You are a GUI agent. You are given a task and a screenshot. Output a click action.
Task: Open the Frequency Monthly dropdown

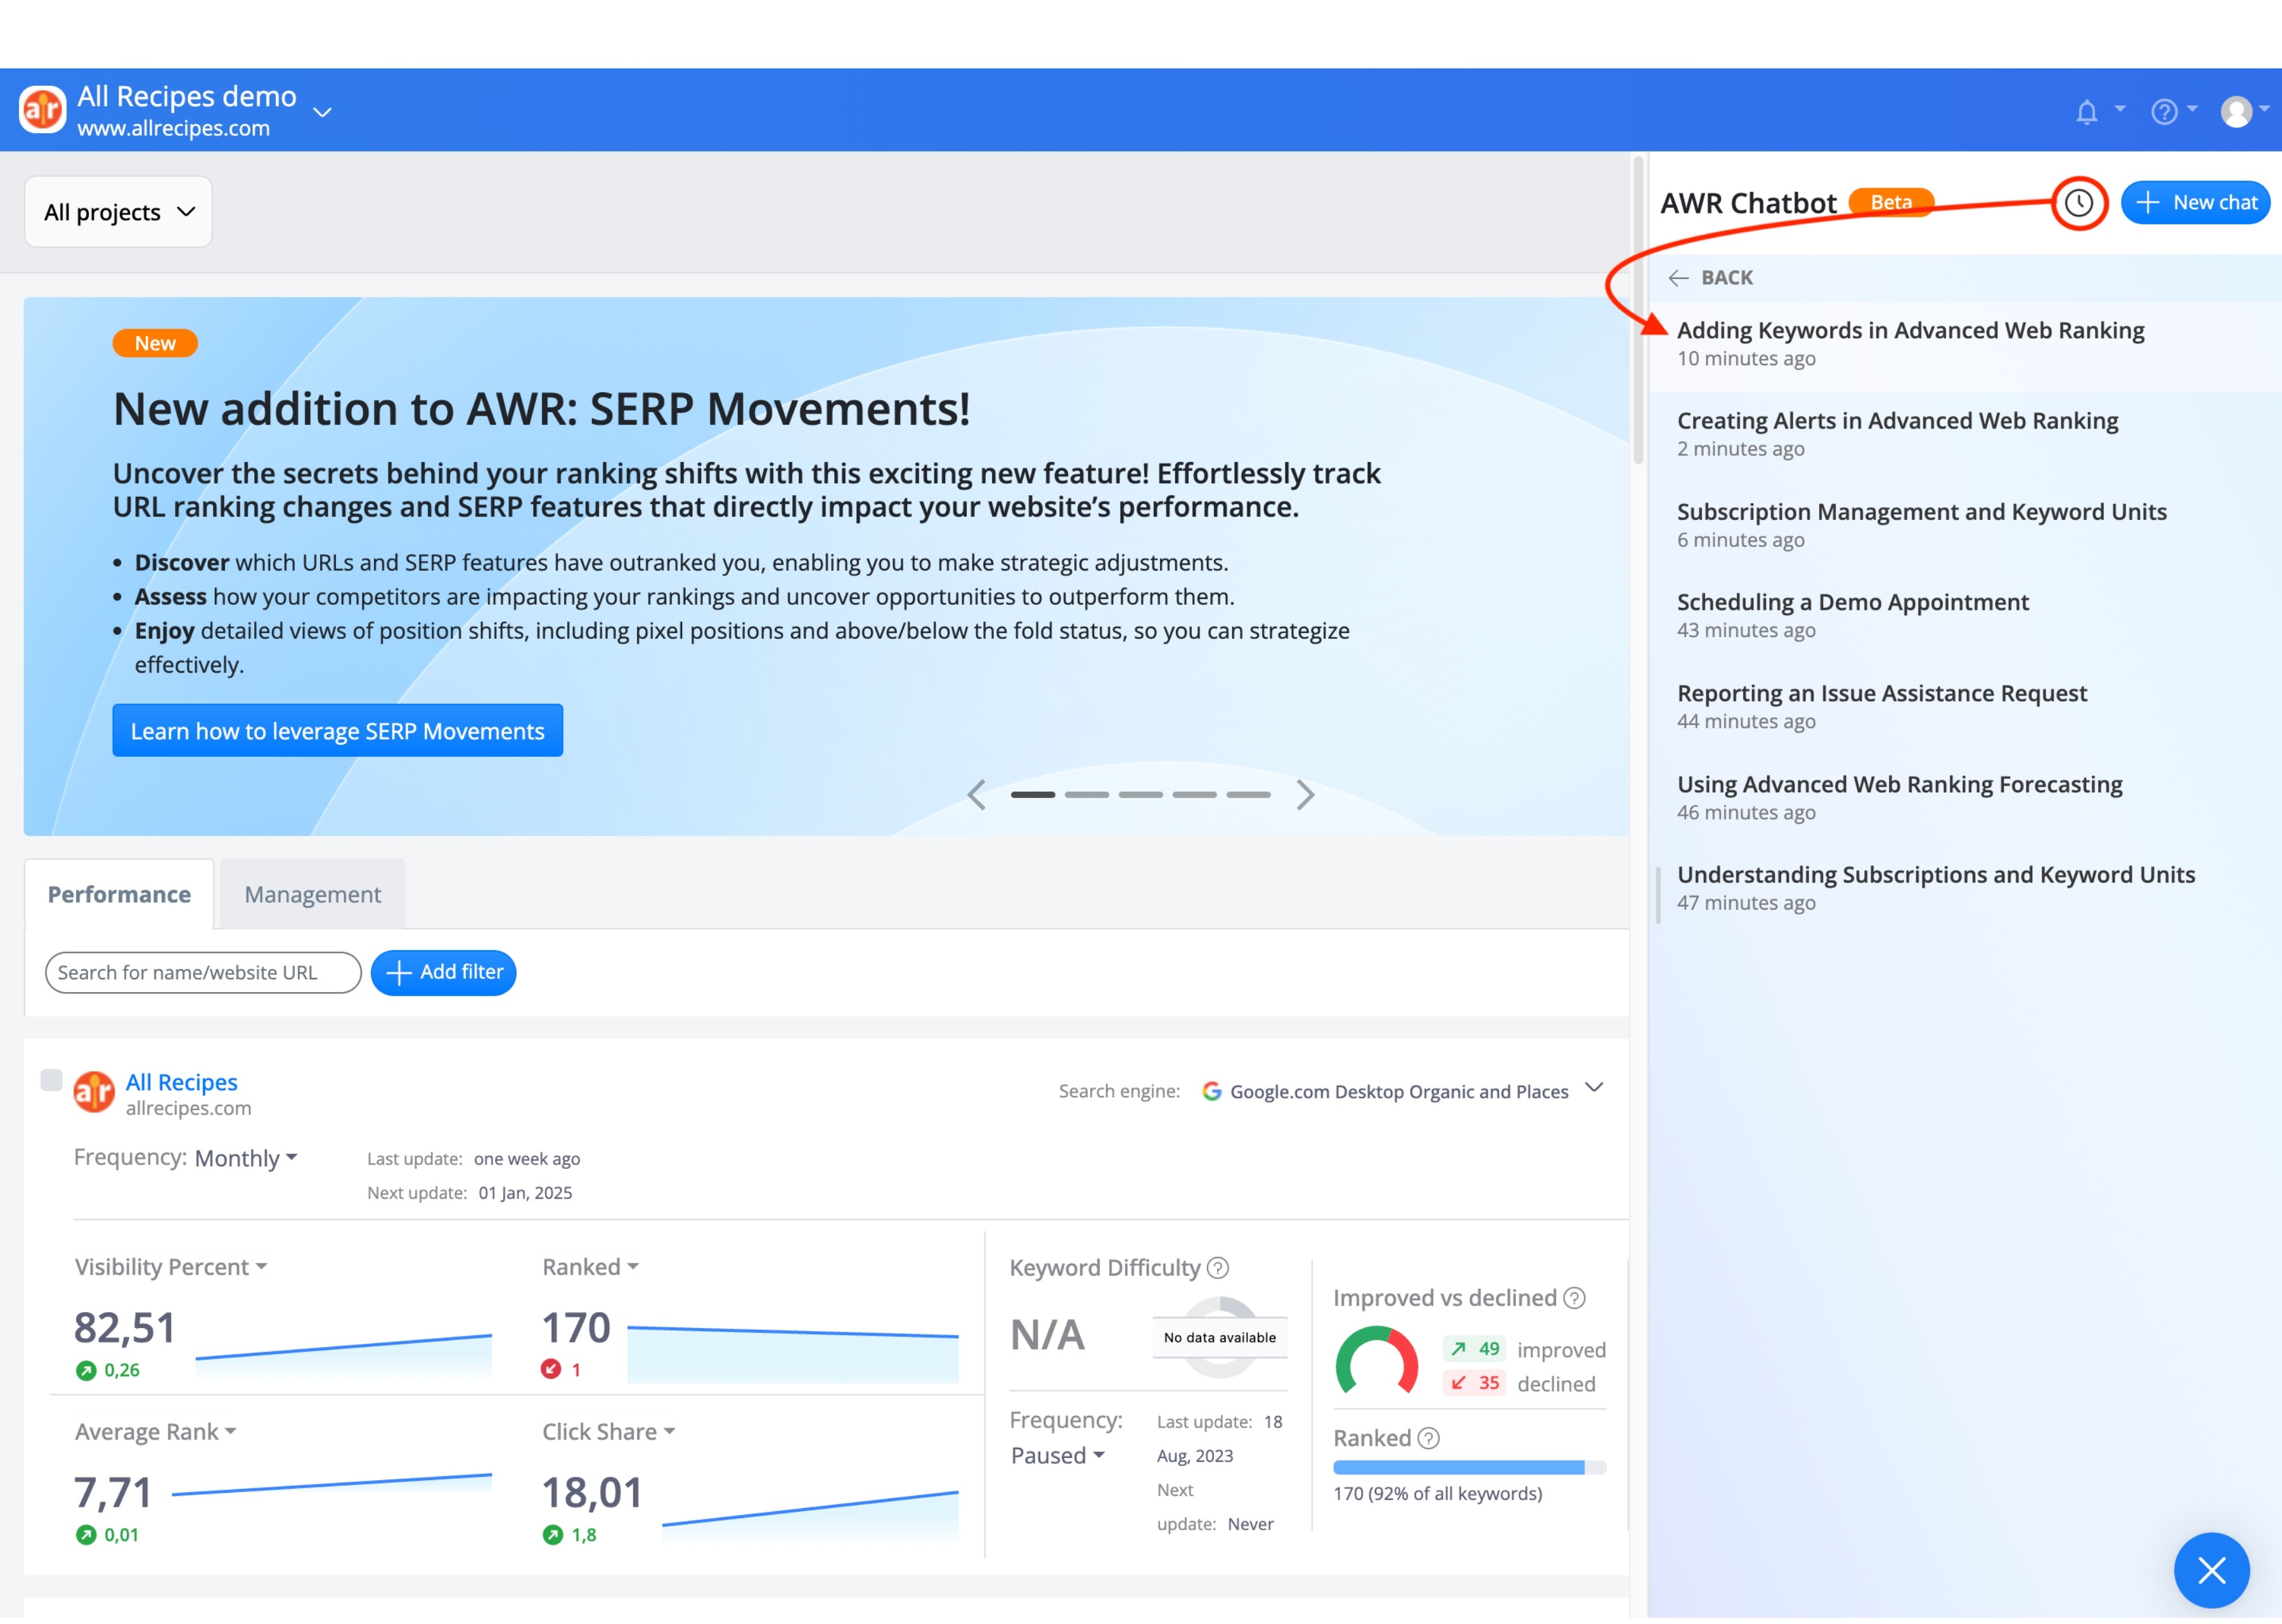pyautogui.click(x=246, y=1158)
